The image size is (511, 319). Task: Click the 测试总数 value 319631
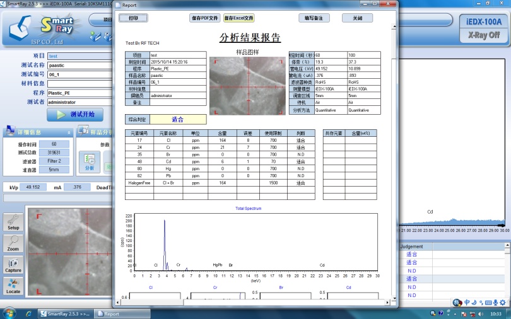54,153
